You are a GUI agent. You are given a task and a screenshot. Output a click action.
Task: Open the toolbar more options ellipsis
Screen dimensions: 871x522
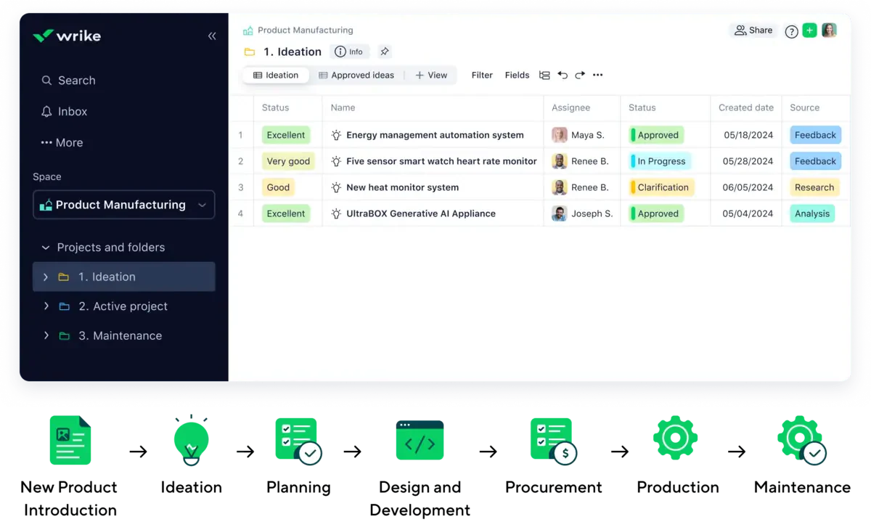click(597, 75)
